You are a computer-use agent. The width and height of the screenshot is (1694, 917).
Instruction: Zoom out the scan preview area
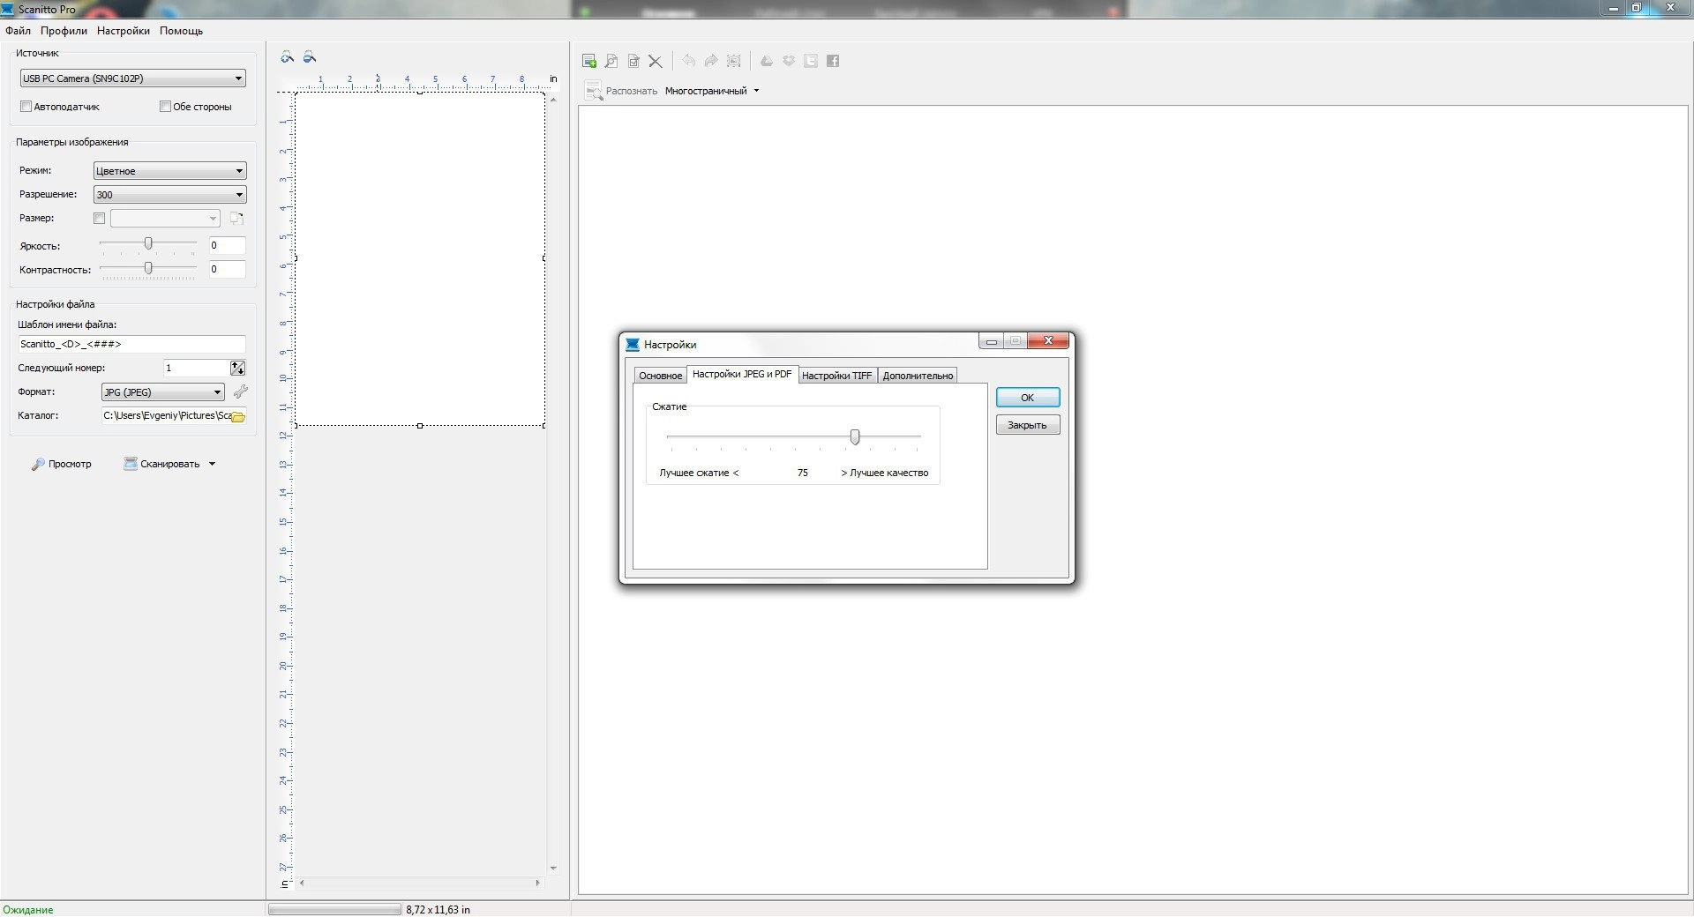[x=310, y=57]
